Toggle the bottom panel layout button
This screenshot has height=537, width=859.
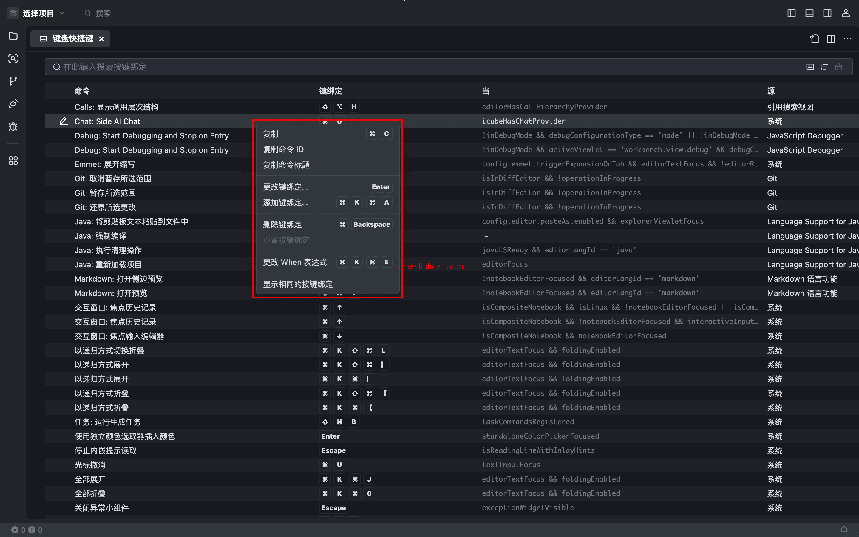(x=809, y=13)
